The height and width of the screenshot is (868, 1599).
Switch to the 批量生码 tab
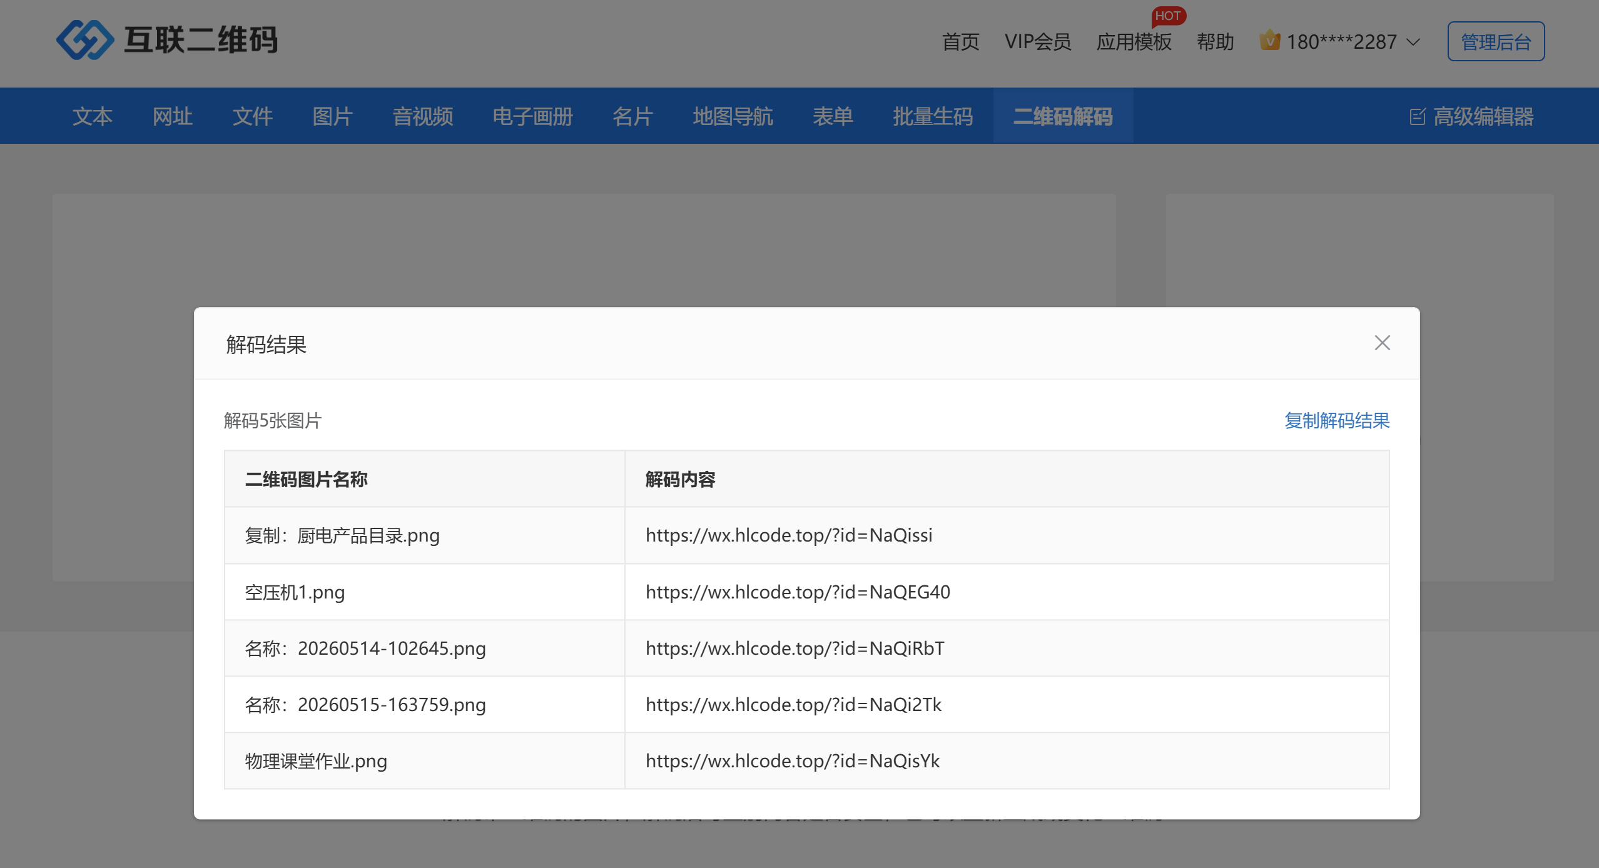tap(933, 116)
